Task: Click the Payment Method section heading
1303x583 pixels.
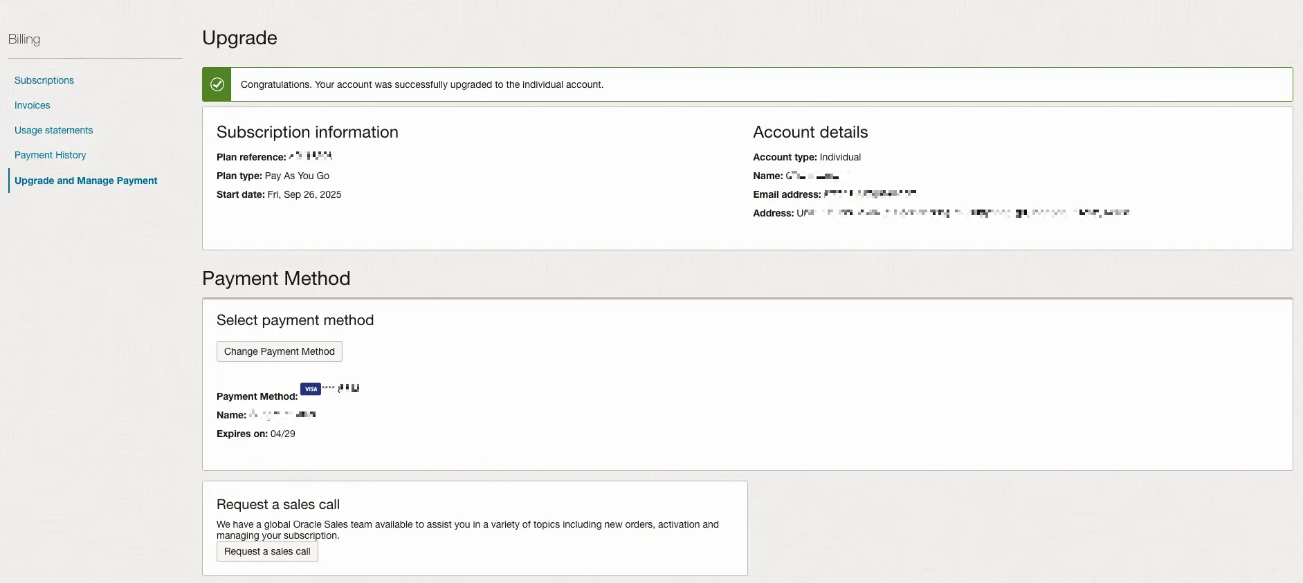Action: [x=276, y=278]
